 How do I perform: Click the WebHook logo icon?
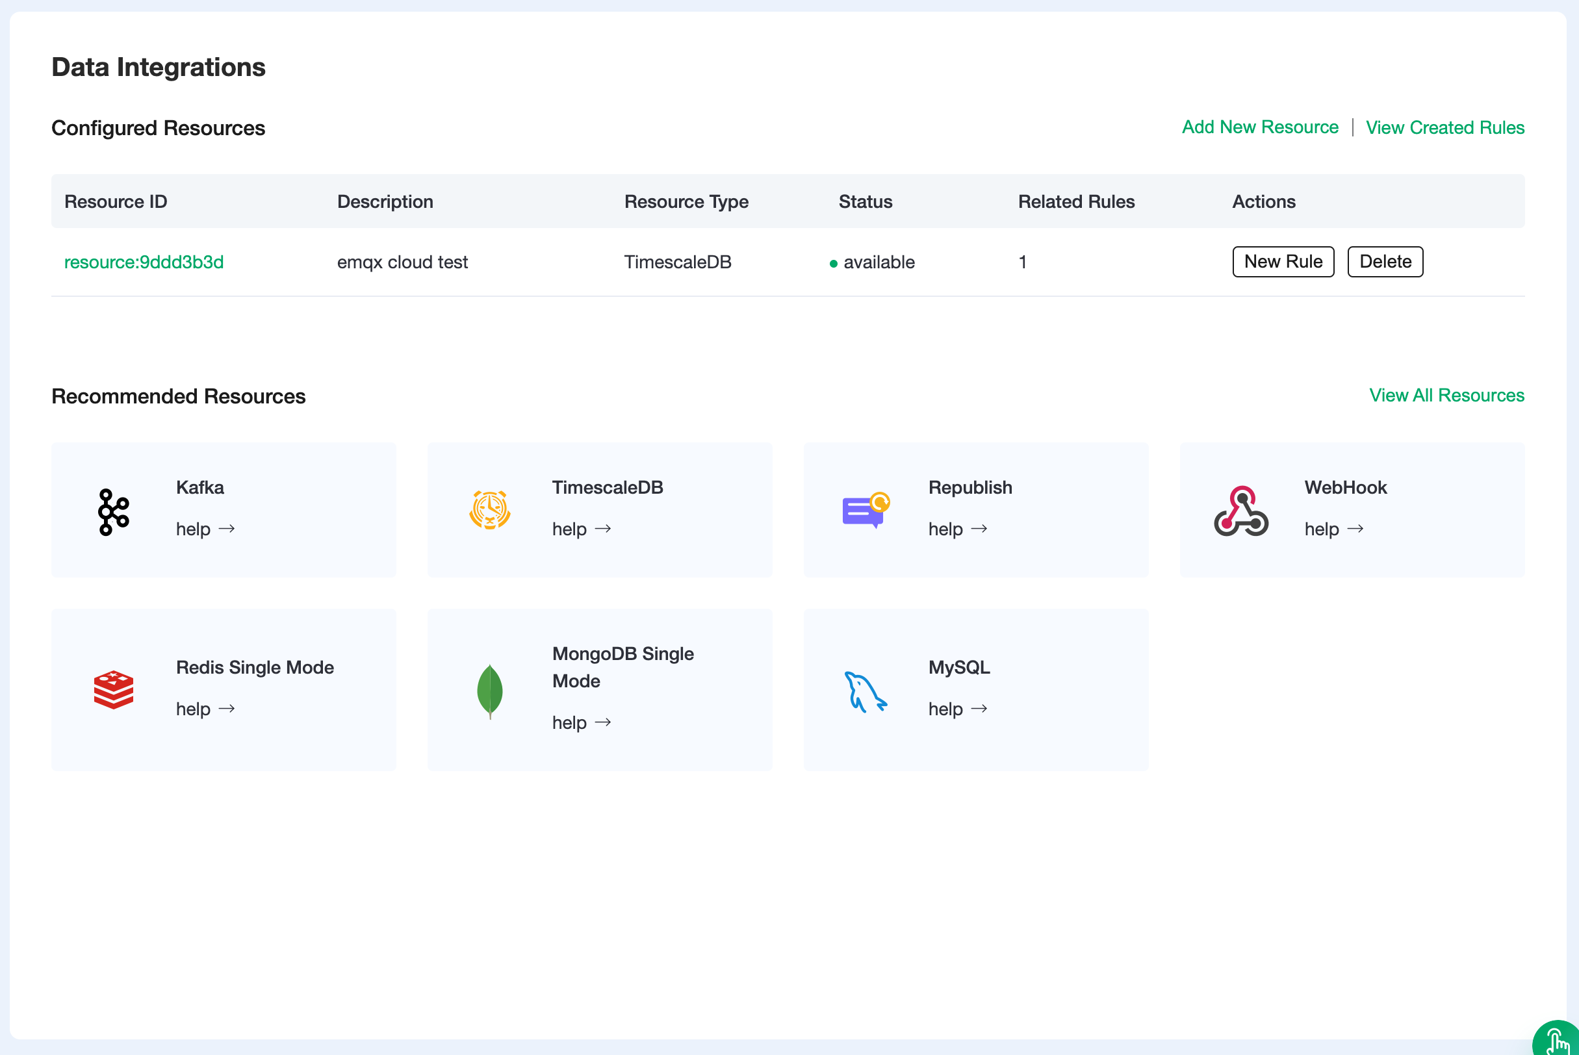coord(1240,511)
